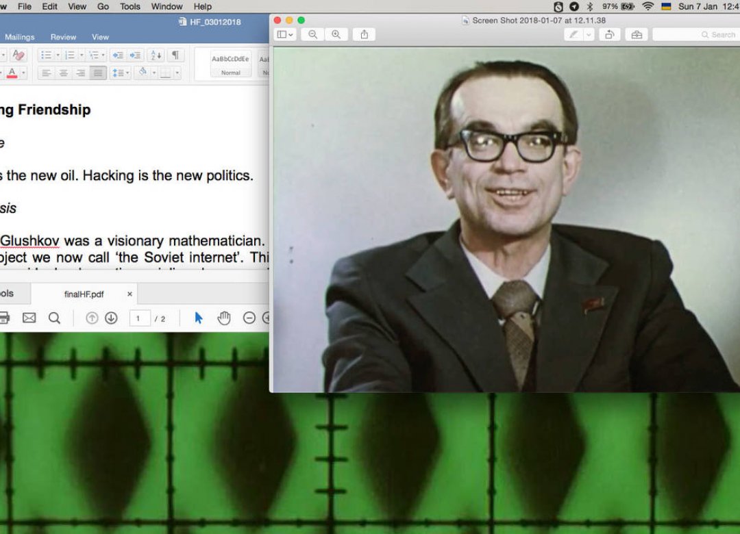The height and width of the screenshot is (534, 740).
Task: Open the Tools menu in menu bar
Action: 129,7
